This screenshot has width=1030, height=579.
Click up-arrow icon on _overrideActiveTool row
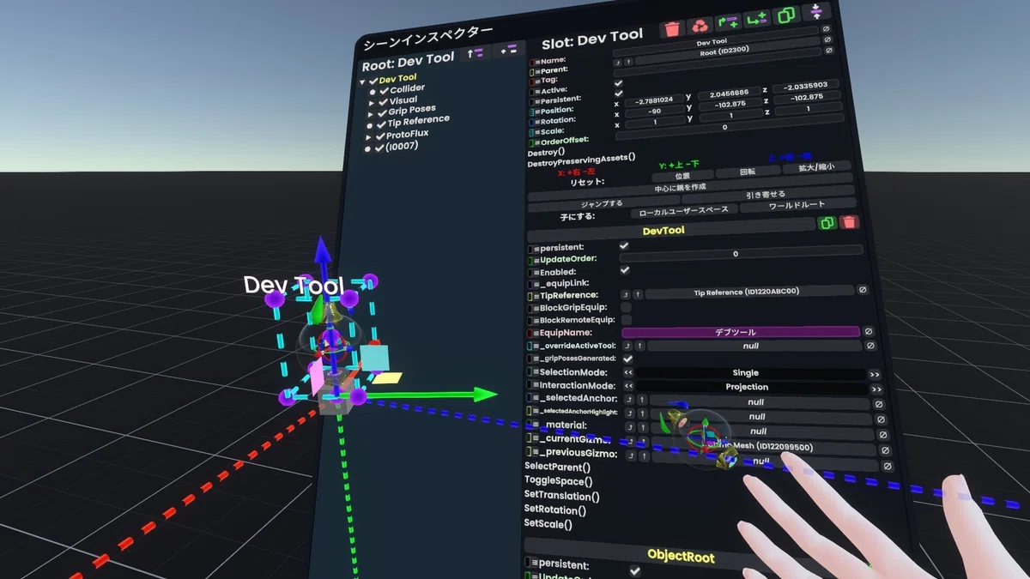click(x=639, y=346)
